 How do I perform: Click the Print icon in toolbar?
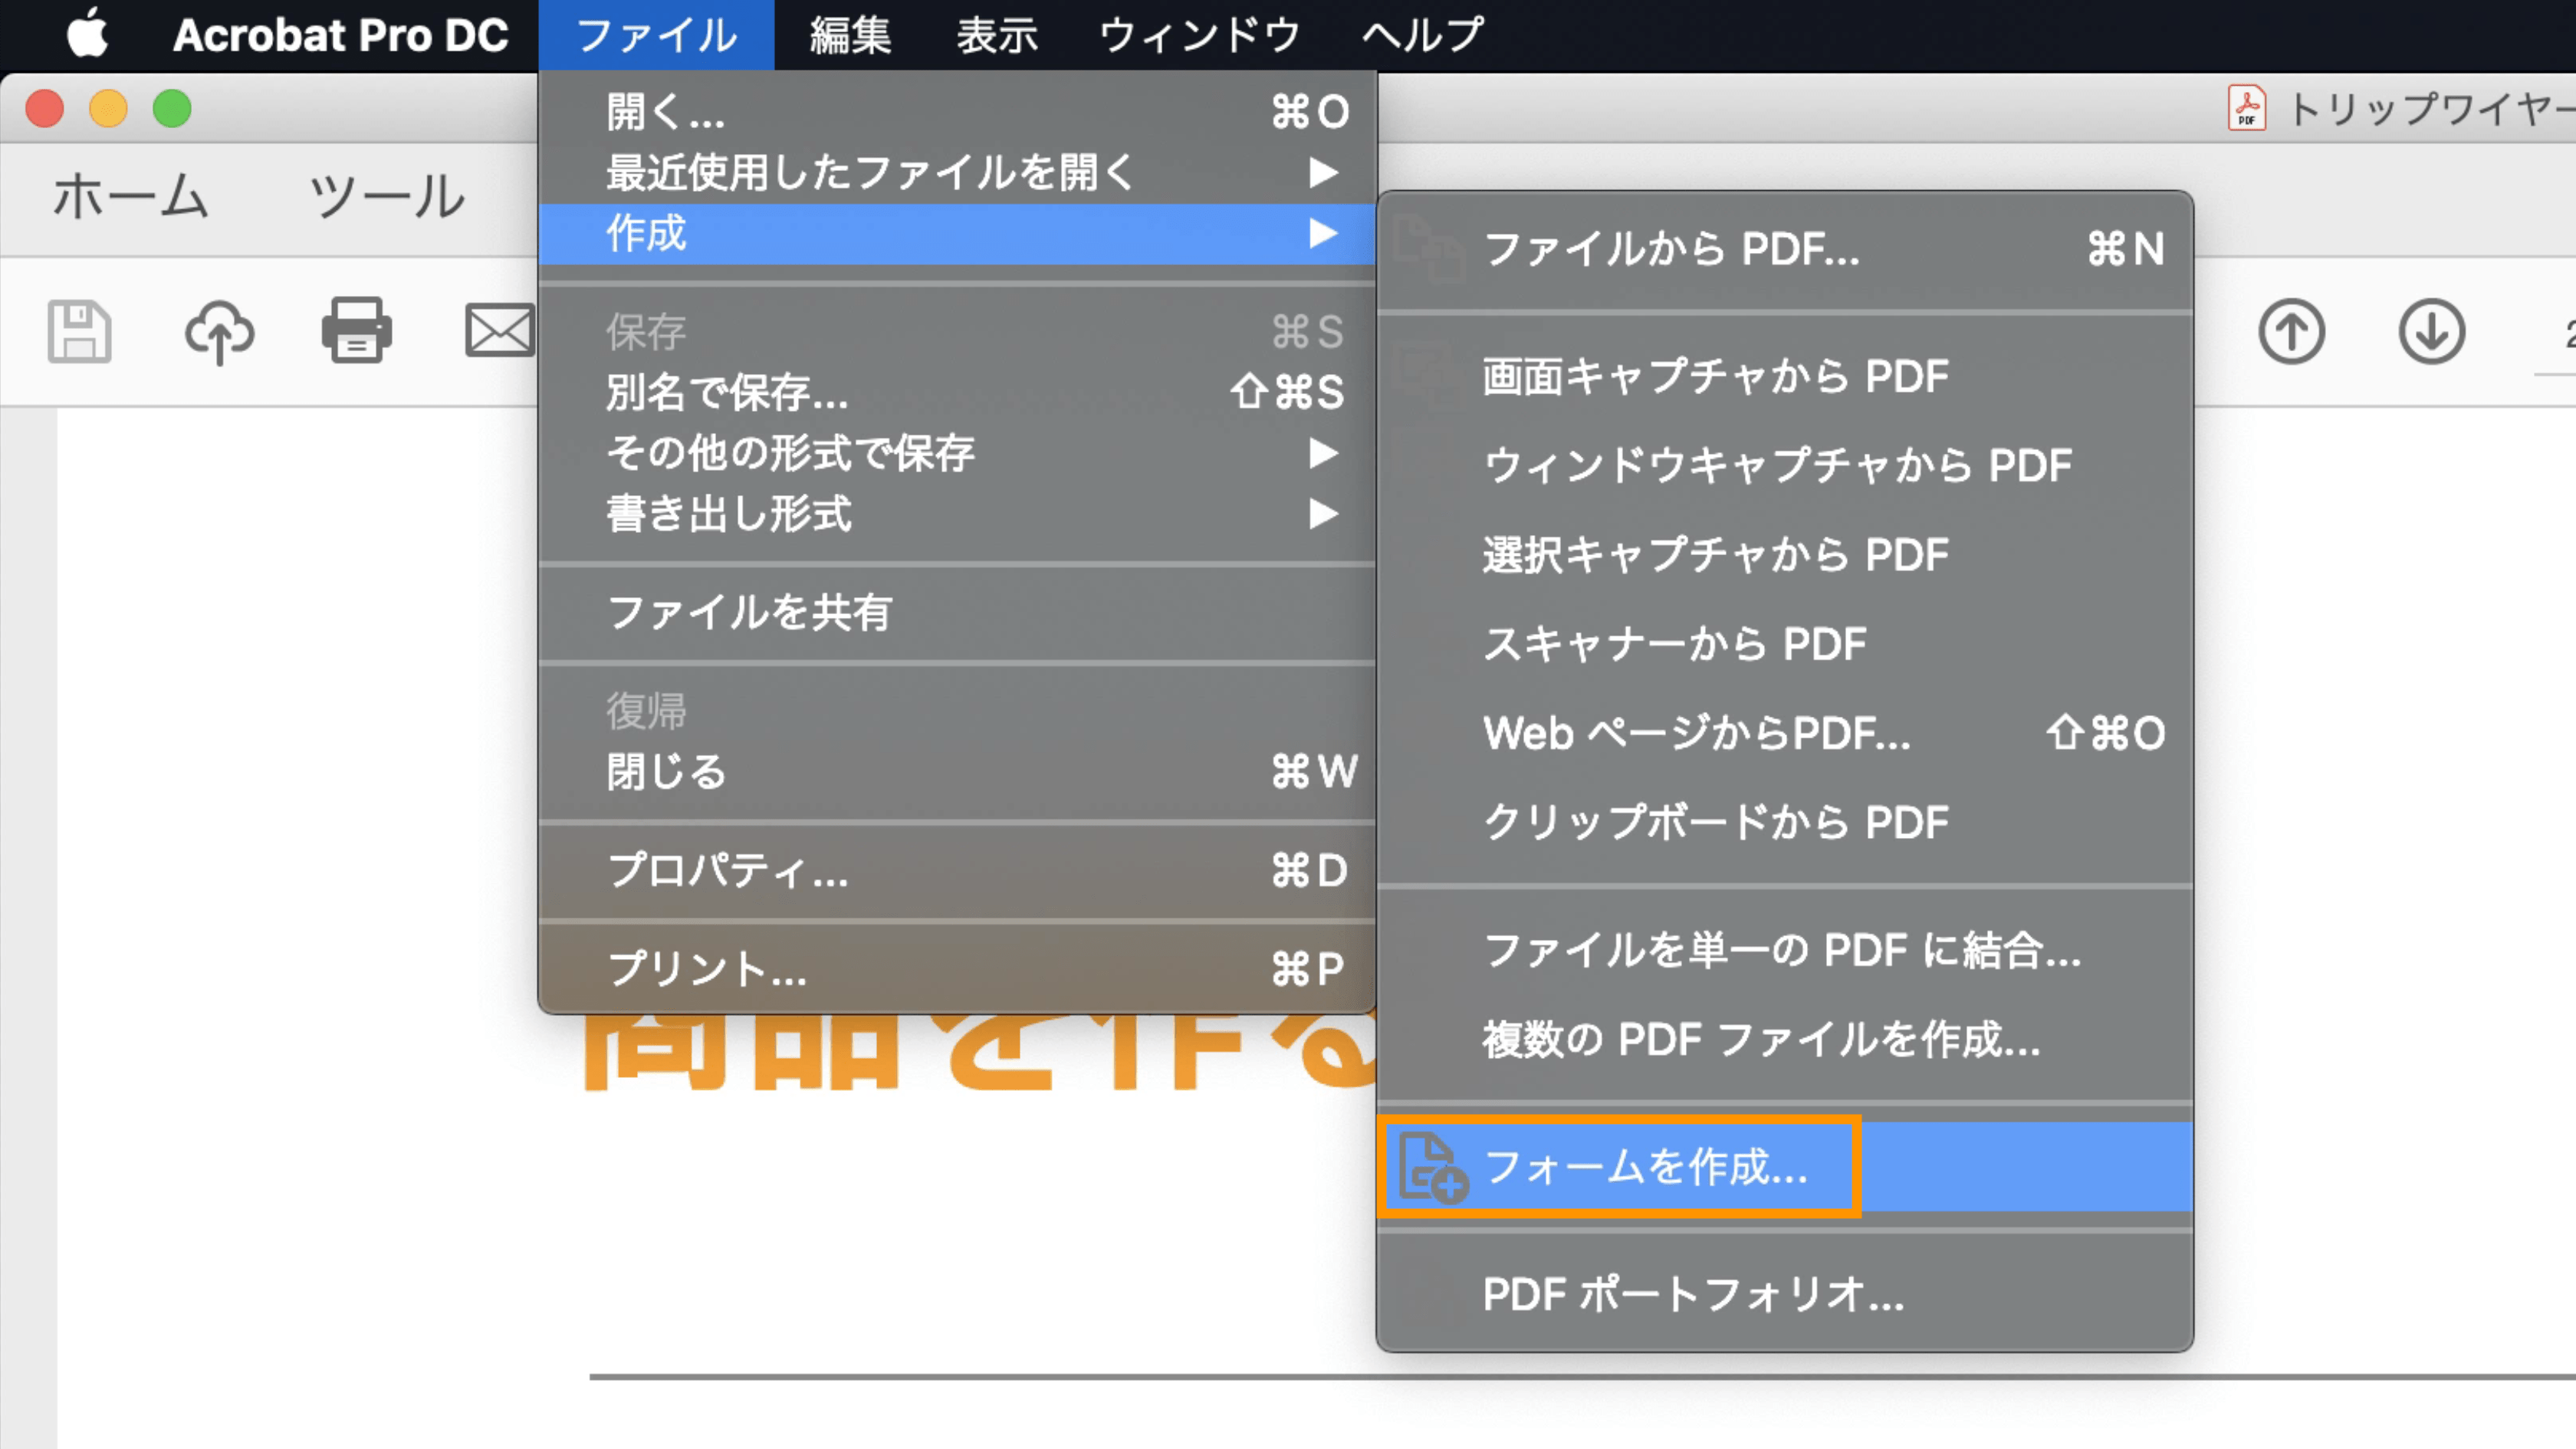point(356,330)
